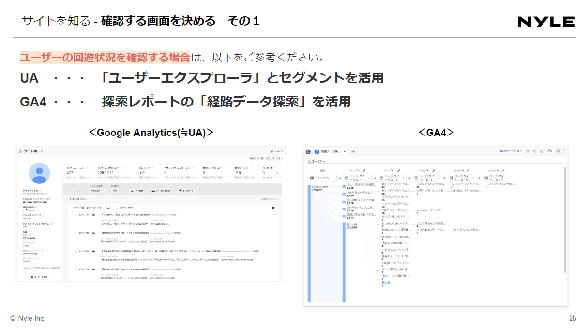The height and width of the screenshot is (330, 588).
Task: Check checkbox for お気軽にご相談ください pageview
Action: point(75,215)
